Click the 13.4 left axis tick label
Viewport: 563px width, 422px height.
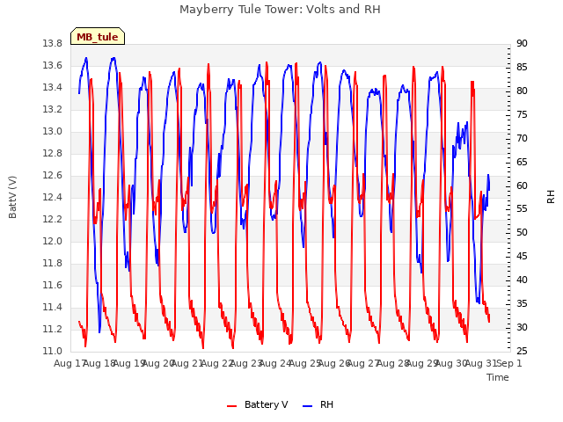click(x=53, y=88)
